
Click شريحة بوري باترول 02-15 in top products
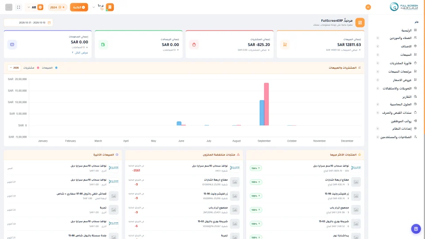click(x=334, y=221)
